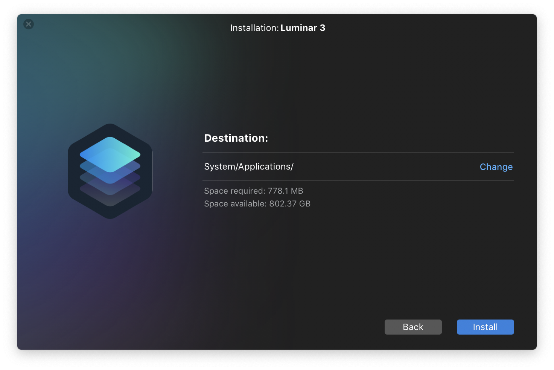Click the Luminar 3 hexagon logo

(110, 171)
